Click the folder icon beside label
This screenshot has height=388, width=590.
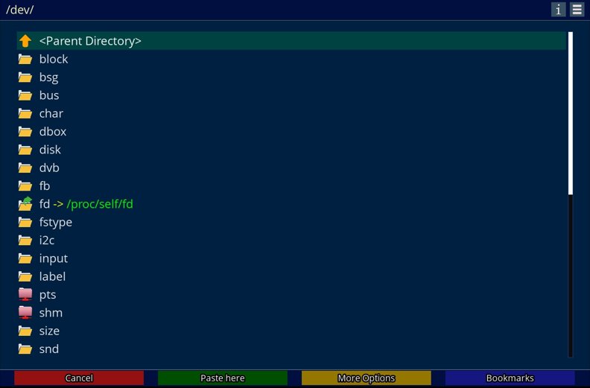(x=25, y=276)
